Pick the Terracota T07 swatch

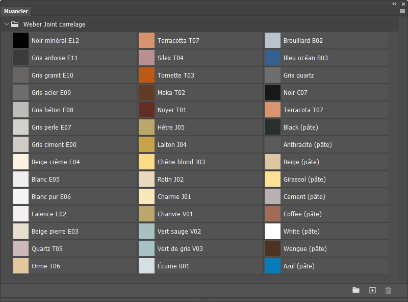(x=273, y=110)
